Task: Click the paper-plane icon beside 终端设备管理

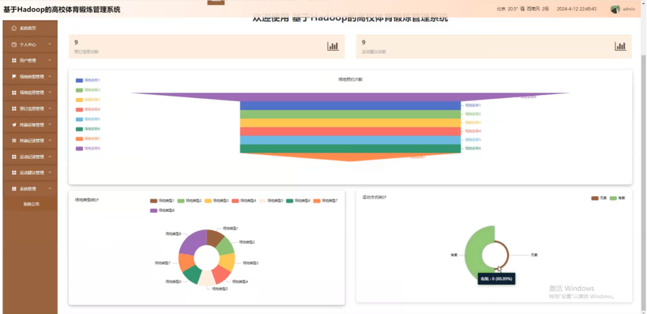Action: pyautogui.click(x=14, y=125)
